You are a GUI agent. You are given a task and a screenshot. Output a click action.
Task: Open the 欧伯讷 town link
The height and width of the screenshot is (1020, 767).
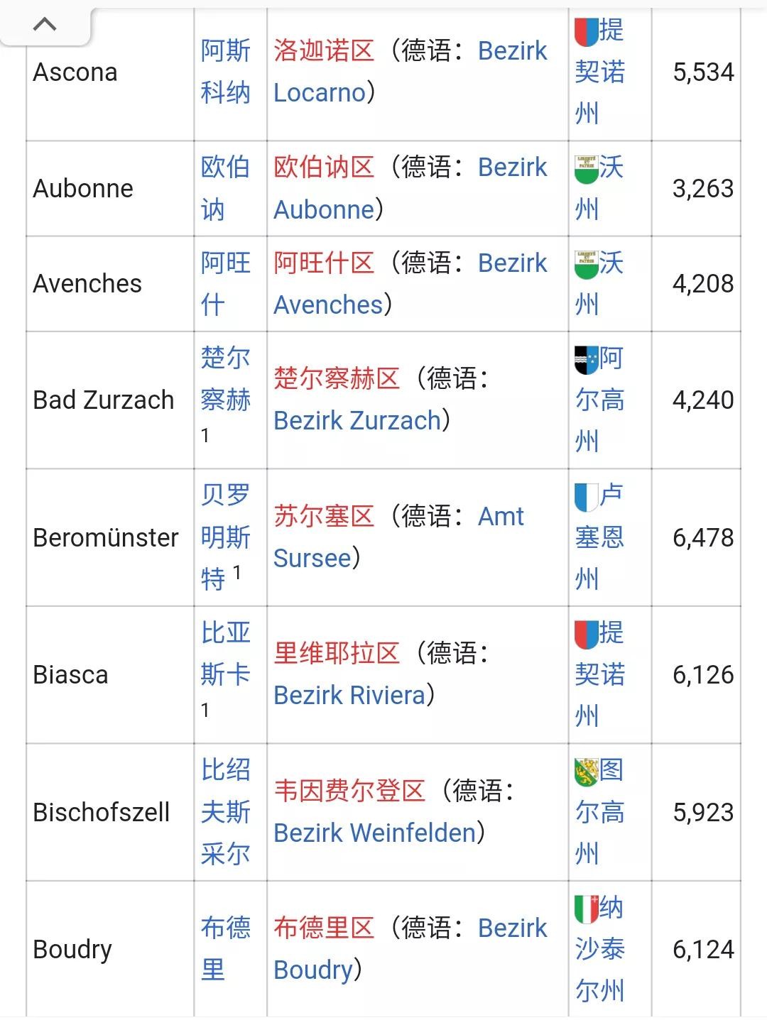pos(225,188)
